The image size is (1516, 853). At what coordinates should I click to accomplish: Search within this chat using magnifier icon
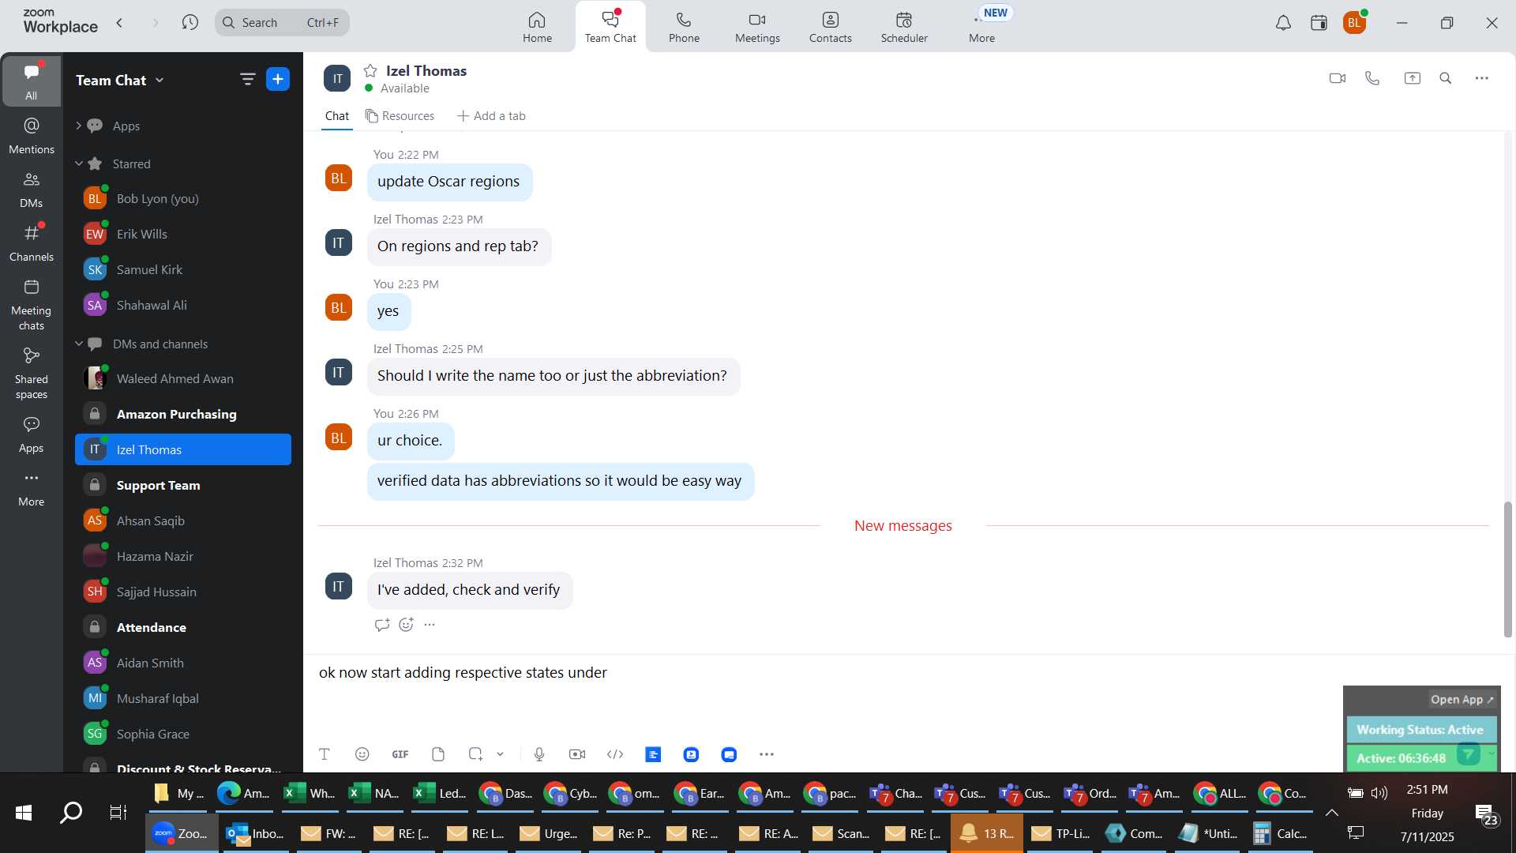(1445, 78)
